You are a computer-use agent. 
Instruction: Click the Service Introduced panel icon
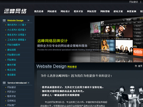point(4,83)
